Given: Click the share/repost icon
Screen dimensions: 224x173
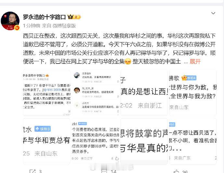Looking at the screenshot, I should tap(32, 171).
